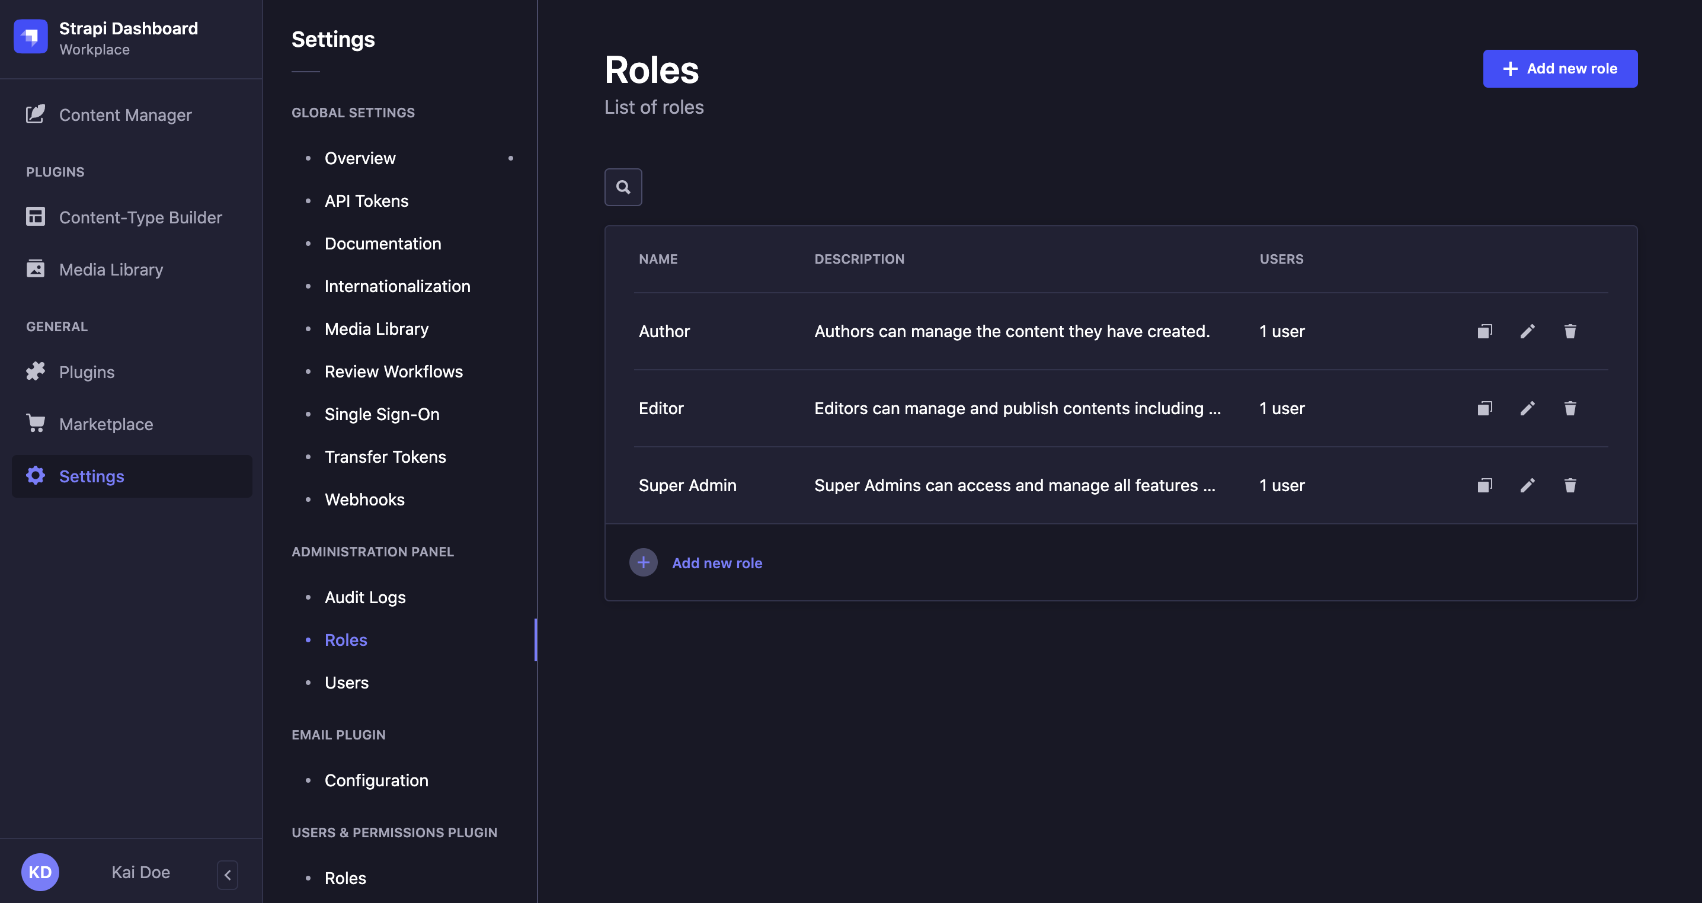This screenshot has height=903, width=1702.
Task: Duplicate the Author role
Action: pyautogui.click(x=1484, y=331)
